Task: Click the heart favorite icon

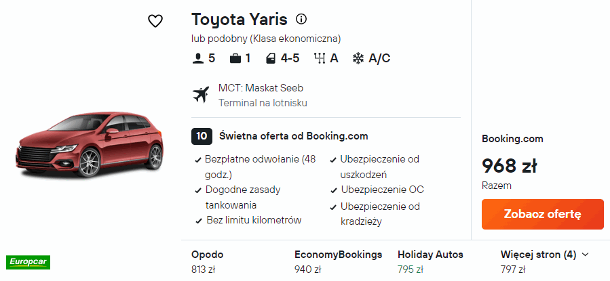Action: 155,21
